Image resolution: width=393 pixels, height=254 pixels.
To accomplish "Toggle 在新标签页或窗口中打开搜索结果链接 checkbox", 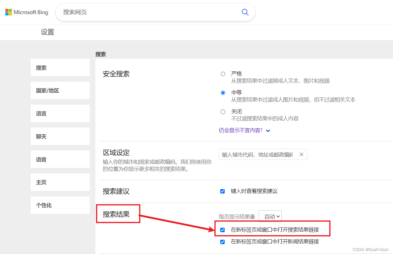I will tap(223, 230).
